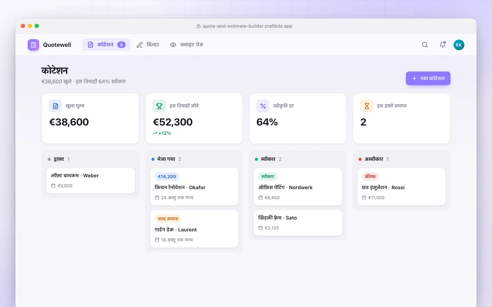Open the किचन रेनोवेशन · Okafor card

(x=194, y=187)
